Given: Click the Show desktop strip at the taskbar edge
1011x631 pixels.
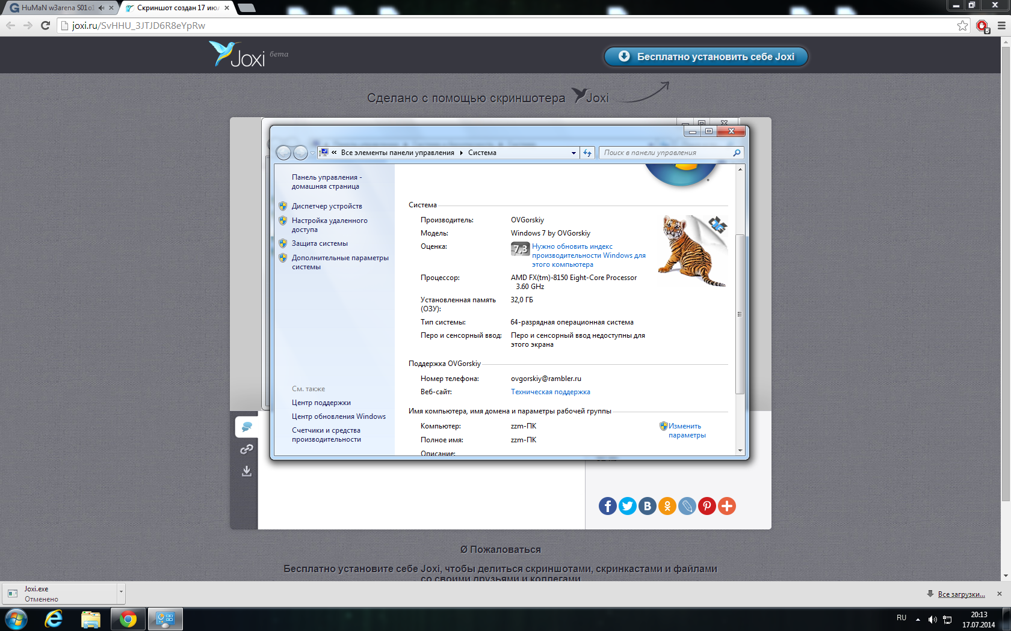Looking at the screenshot, I should tap(1007, 619).
